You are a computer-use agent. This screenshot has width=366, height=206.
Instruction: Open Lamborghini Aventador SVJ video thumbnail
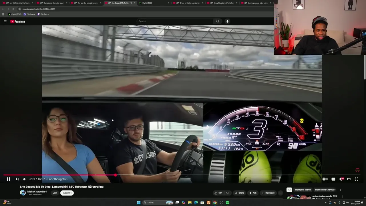coord(298,197)
